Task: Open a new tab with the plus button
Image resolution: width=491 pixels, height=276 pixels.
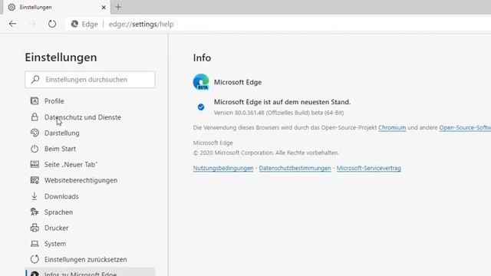Action: tap(118, 7)
